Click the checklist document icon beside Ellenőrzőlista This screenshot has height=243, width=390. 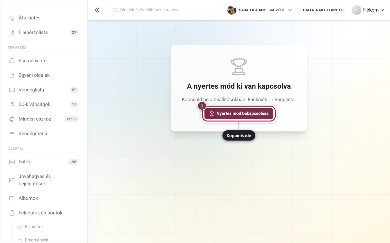(x=12, y=32)
